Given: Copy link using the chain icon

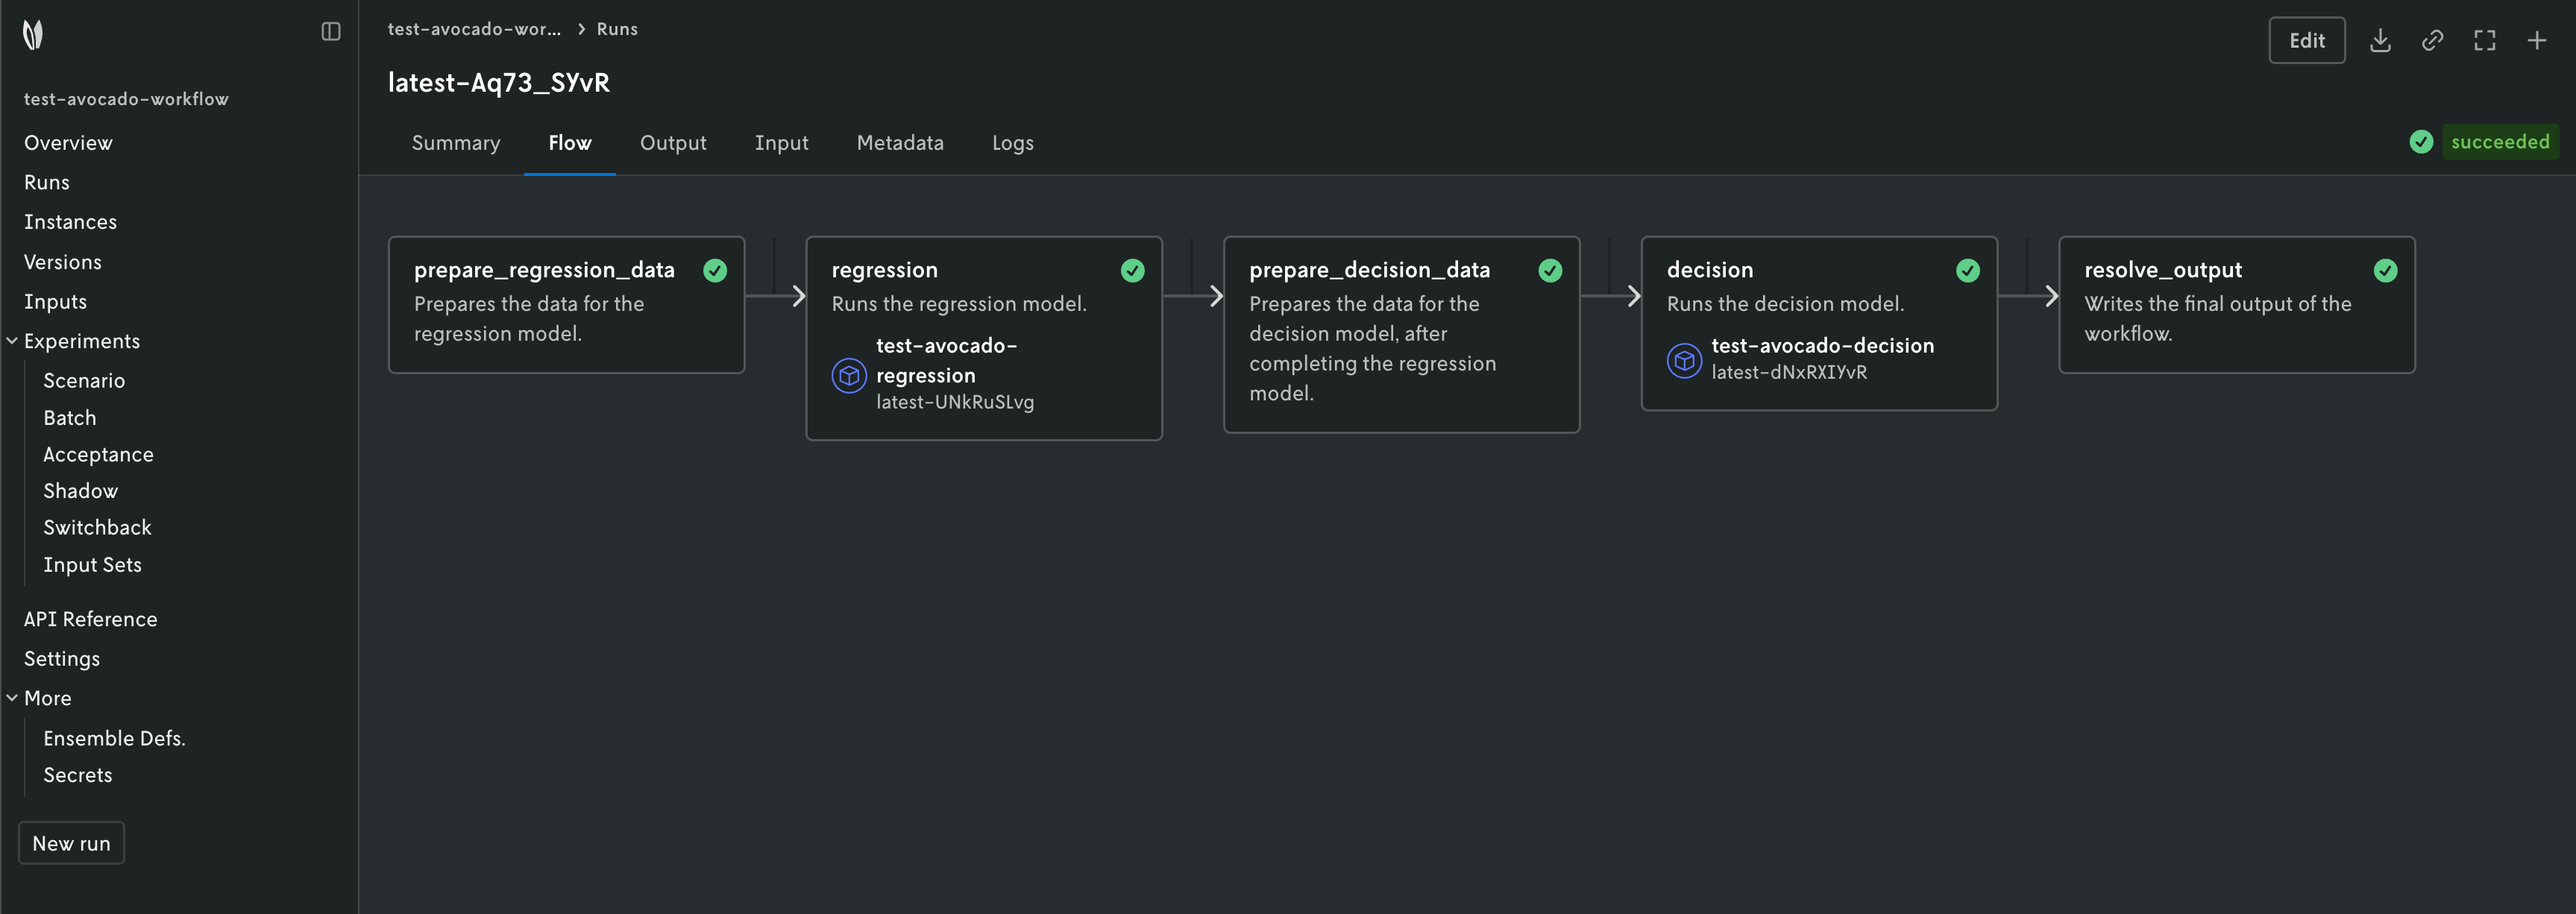Looking at the screenshot, I should pos(2432,40).
